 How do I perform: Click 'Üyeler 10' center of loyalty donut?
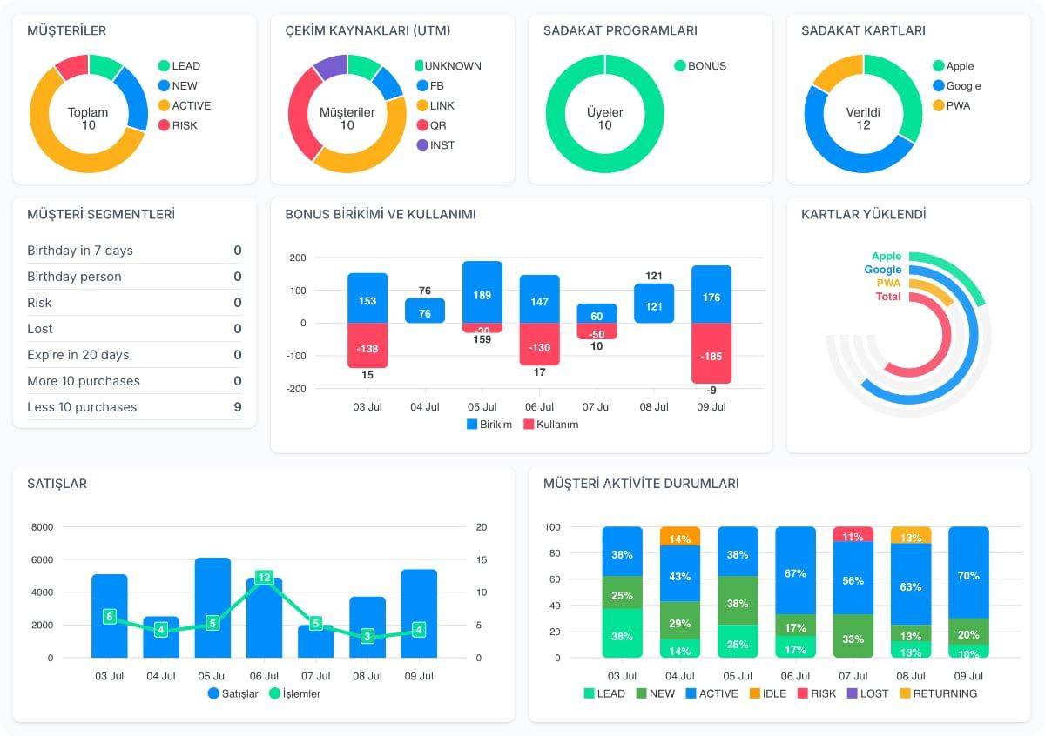click(x=604, y=118)
